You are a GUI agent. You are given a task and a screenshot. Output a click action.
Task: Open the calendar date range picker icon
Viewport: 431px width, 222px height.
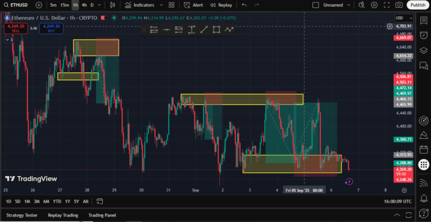[99, 202]
